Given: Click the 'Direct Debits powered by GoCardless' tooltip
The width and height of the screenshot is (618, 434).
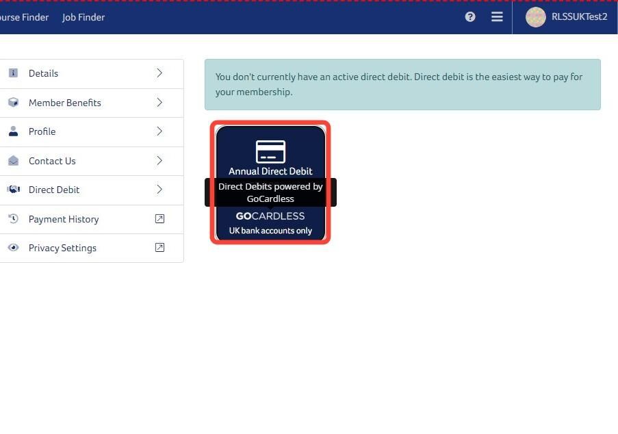Looking at the screenshot, I should pos(270,192).
